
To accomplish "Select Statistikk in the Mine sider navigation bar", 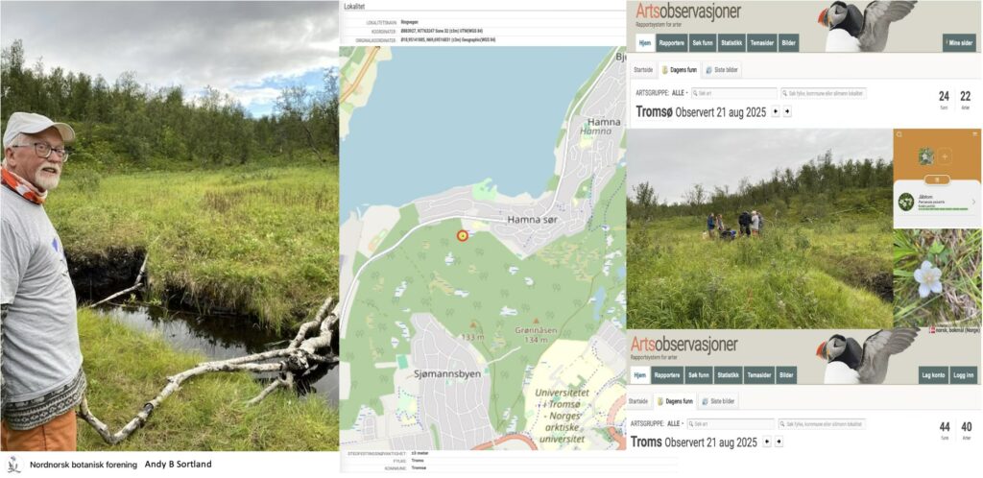I will pyautogui.click(x=728, y=43).
